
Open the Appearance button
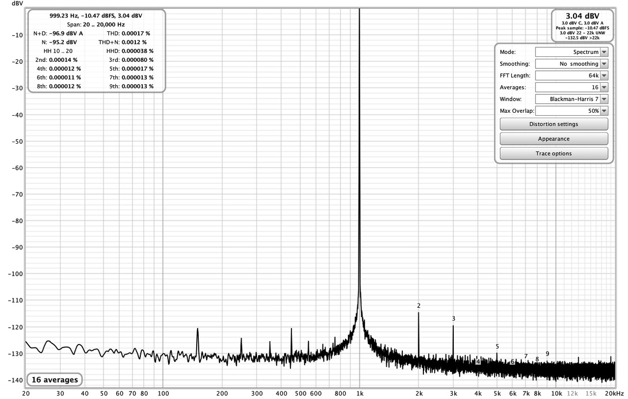(x=554, y=139)
